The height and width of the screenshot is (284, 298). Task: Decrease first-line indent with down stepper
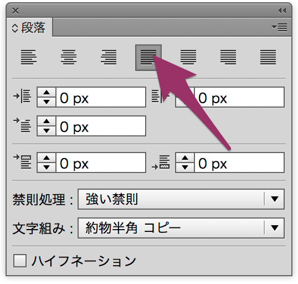tap(47, 130)
